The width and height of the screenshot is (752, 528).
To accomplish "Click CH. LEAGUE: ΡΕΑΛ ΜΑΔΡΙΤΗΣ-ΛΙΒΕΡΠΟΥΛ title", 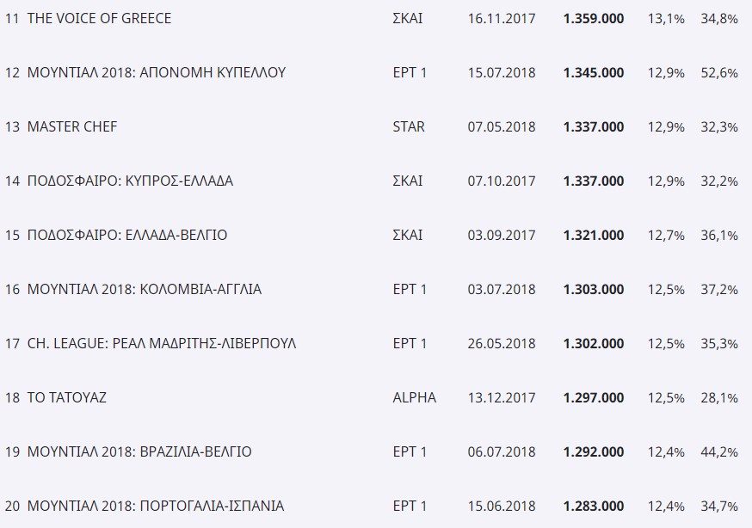I will 162,343.
